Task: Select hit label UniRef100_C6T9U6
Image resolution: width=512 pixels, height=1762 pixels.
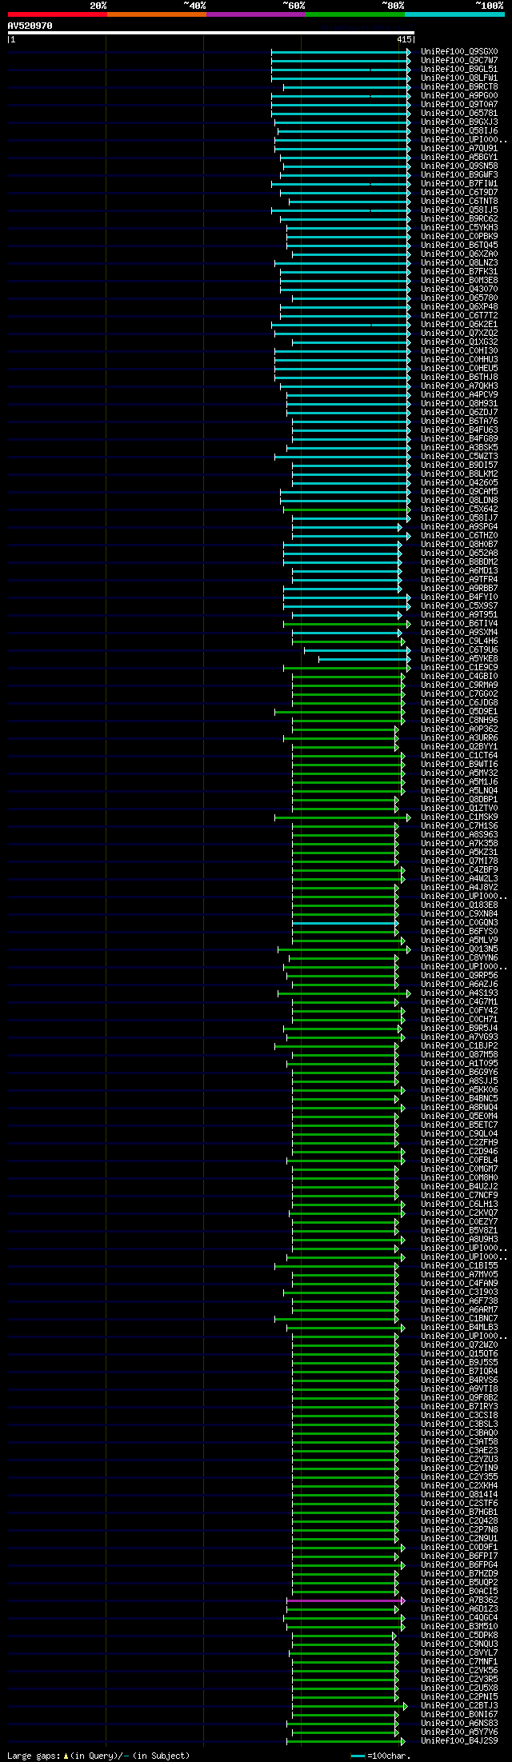Action: click(459, 649)
